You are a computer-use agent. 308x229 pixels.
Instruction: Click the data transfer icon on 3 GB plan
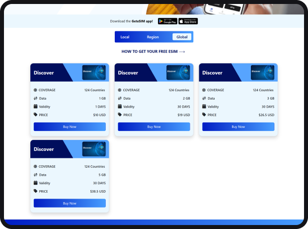[204, 98]
